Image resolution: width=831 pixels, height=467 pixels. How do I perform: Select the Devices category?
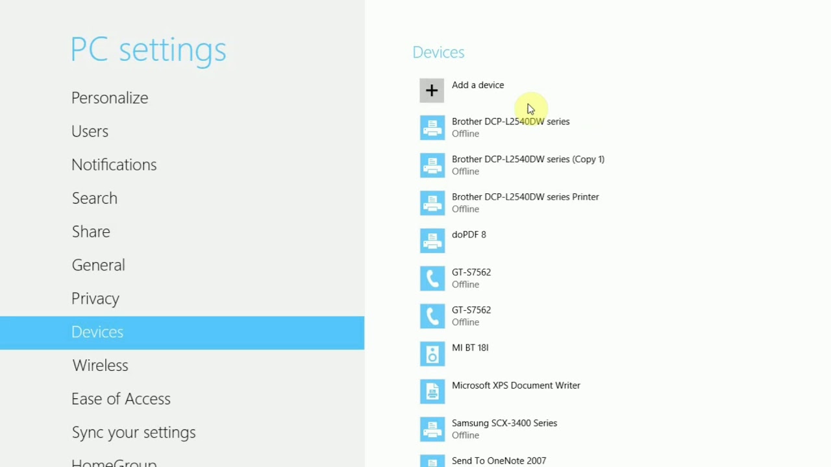click(182, 333)
